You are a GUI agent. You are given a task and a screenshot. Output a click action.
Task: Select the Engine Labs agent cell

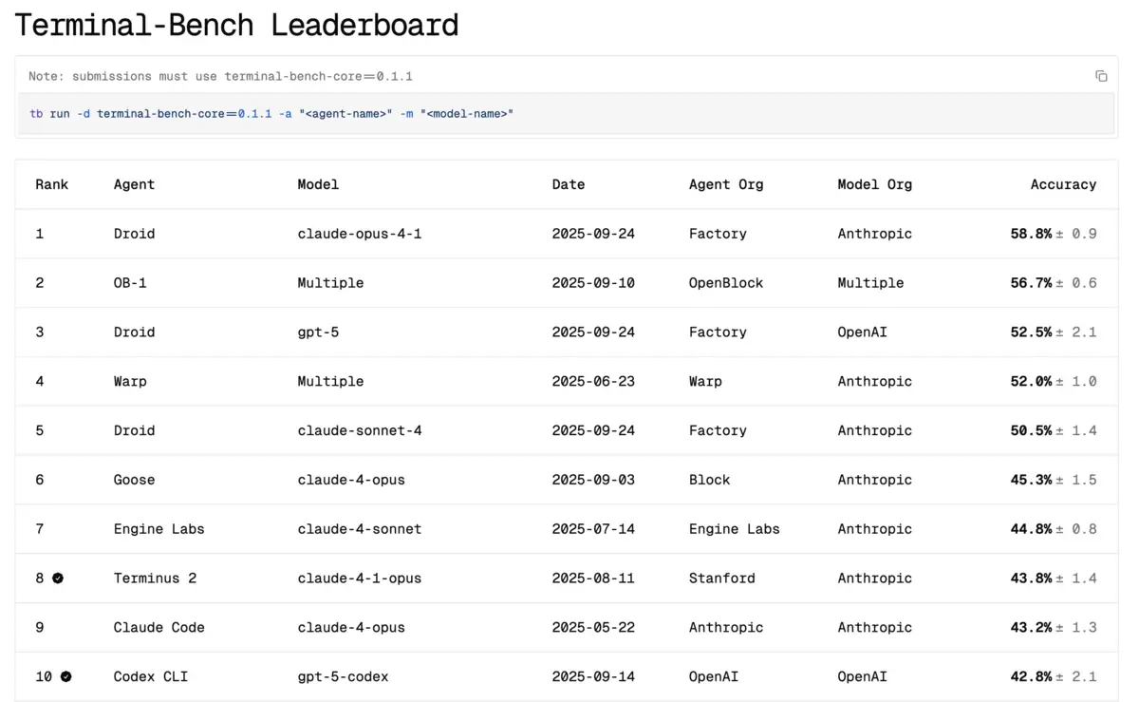click(x=159, y=529)
